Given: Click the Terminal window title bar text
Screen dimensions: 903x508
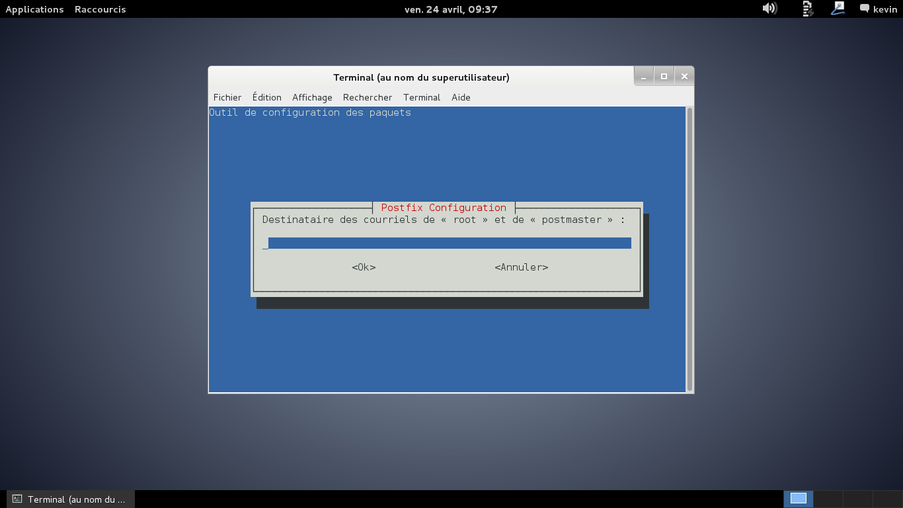Looking at the screenshot, I should (x=421, y=77).
